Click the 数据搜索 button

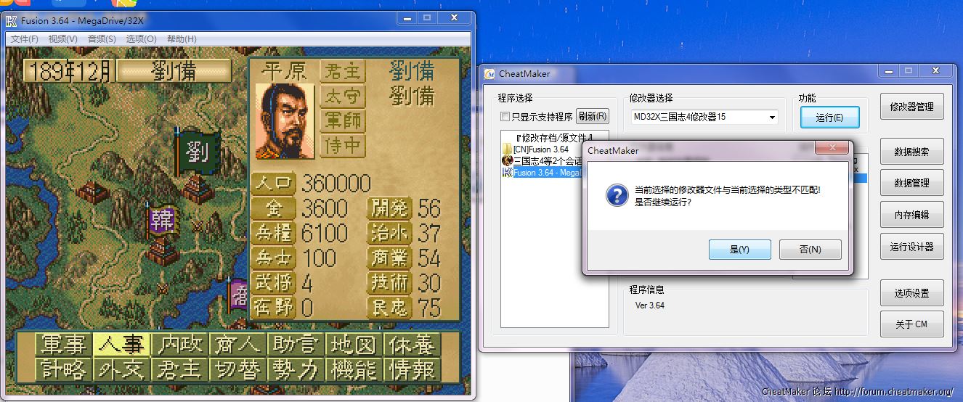pyautogui.click(x=911, y=152)
